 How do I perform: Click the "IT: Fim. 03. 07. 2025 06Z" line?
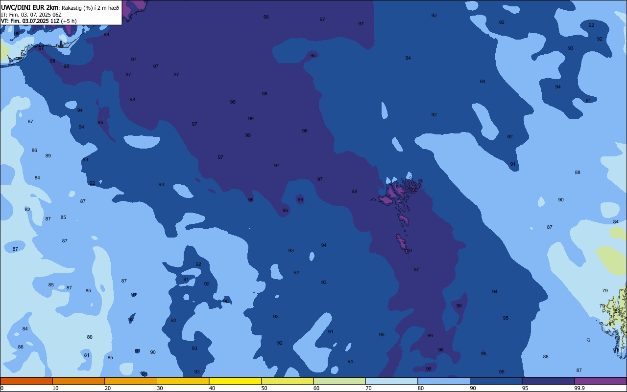(31, 15)
